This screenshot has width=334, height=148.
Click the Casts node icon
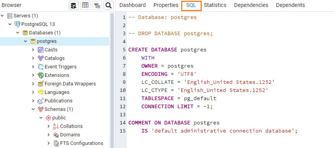click(41, 50)
